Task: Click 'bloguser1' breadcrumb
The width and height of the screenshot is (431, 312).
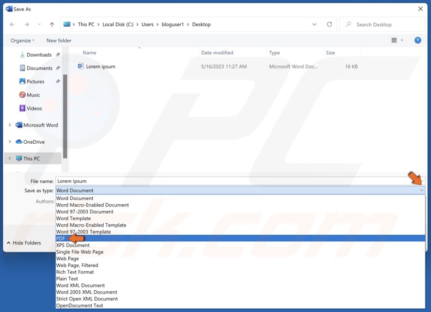Action: point(172,25)
